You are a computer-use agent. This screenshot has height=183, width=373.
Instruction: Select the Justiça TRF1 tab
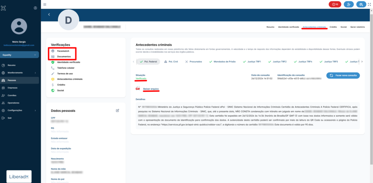pos(252,62)
